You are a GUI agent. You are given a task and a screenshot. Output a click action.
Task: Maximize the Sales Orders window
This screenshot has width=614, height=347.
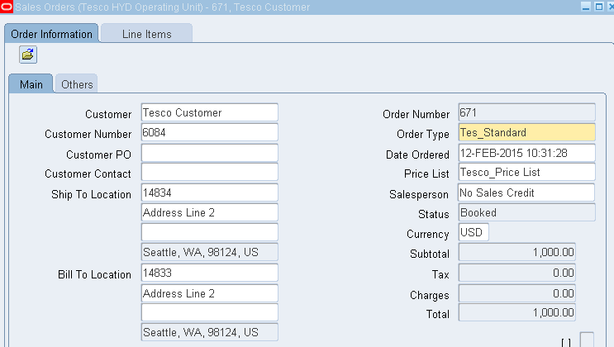click(599, 7)
